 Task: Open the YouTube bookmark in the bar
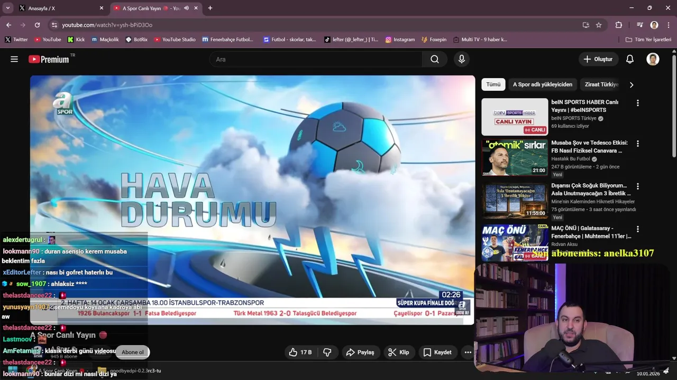(x=48, y=40)
